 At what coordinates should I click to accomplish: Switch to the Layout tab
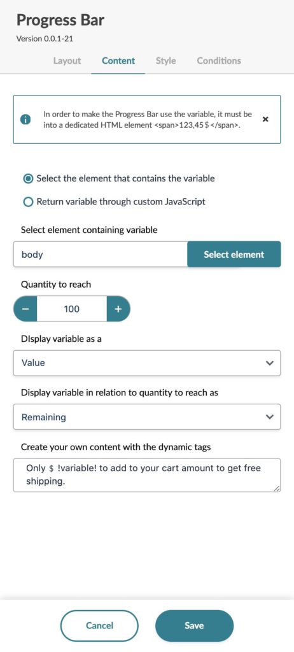tap(67, 60)
